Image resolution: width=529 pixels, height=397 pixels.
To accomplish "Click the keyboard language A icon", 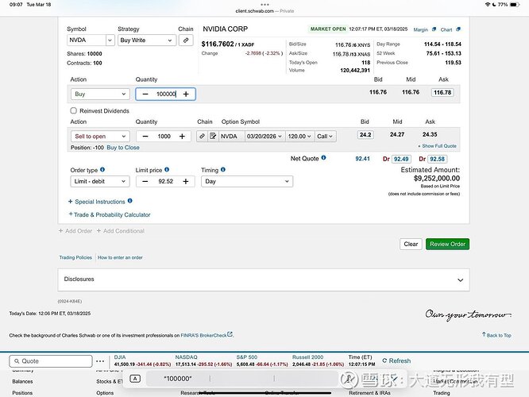I will pyautogui.click(x=135, y=379).
